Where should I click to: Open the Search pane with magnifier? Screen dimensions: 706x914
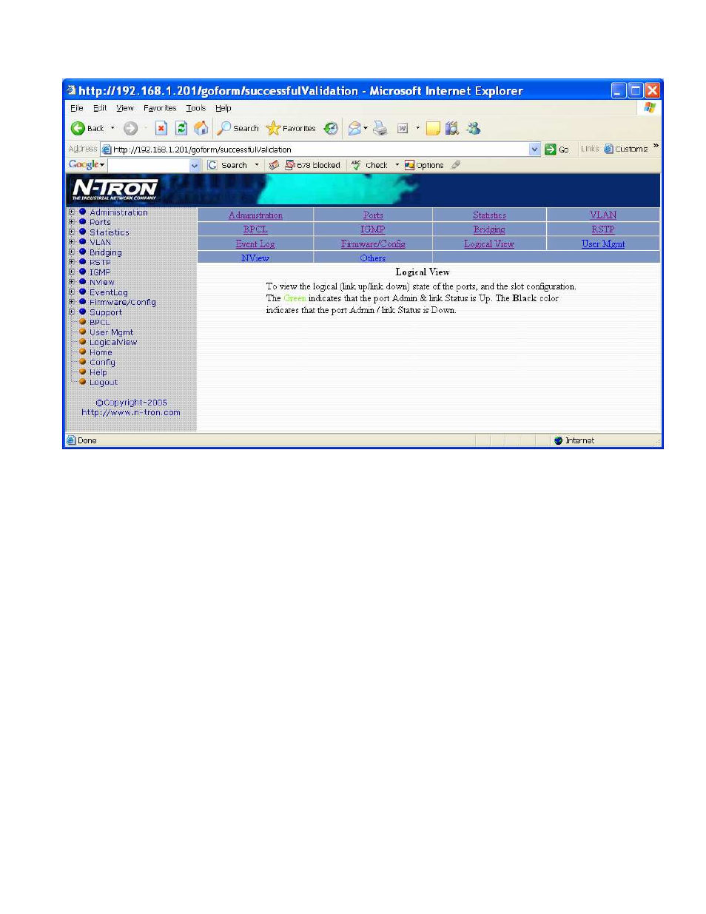click(x=238, y=128)
